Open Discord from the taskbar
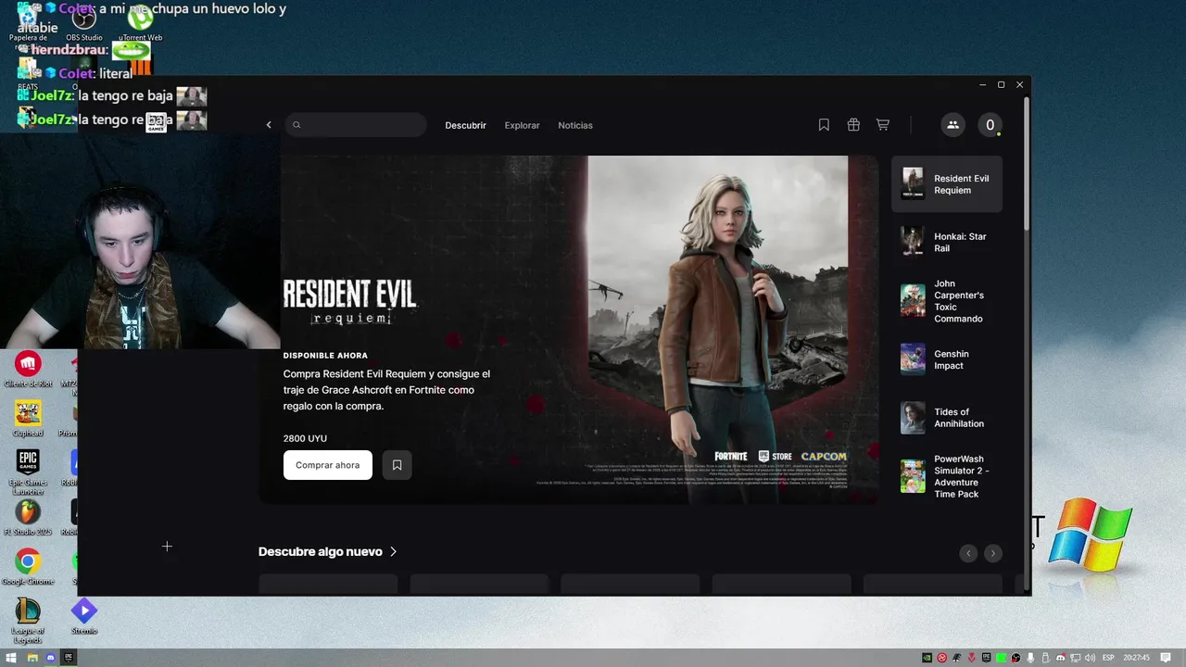This screenshot has width=1186, height=667. [51, 658]
